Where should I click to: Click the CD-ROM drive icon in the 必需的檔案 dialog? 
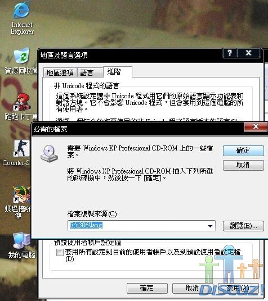pos(49,153)
